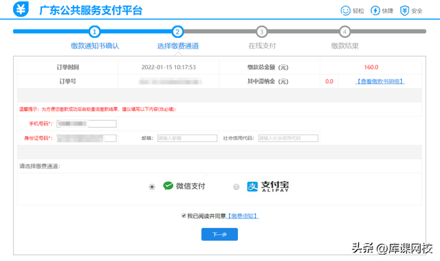Click total amount value 160.0
440x261 pixels.
[x=371, y=67]
